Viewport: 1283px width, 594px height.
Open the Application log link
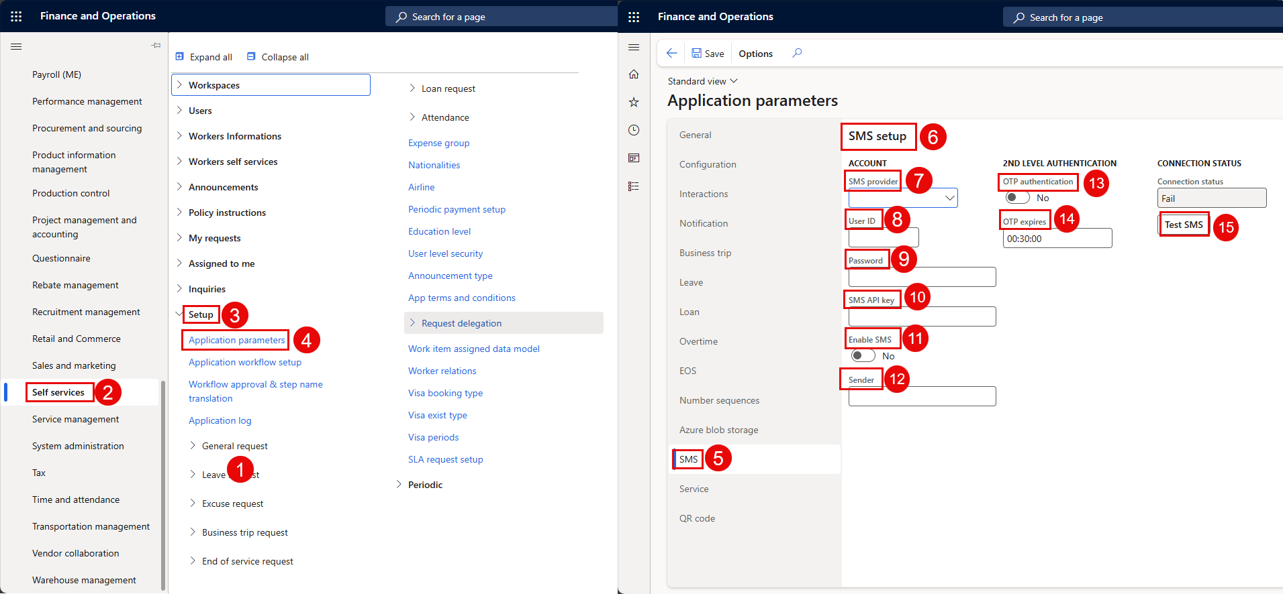(220, 420)
